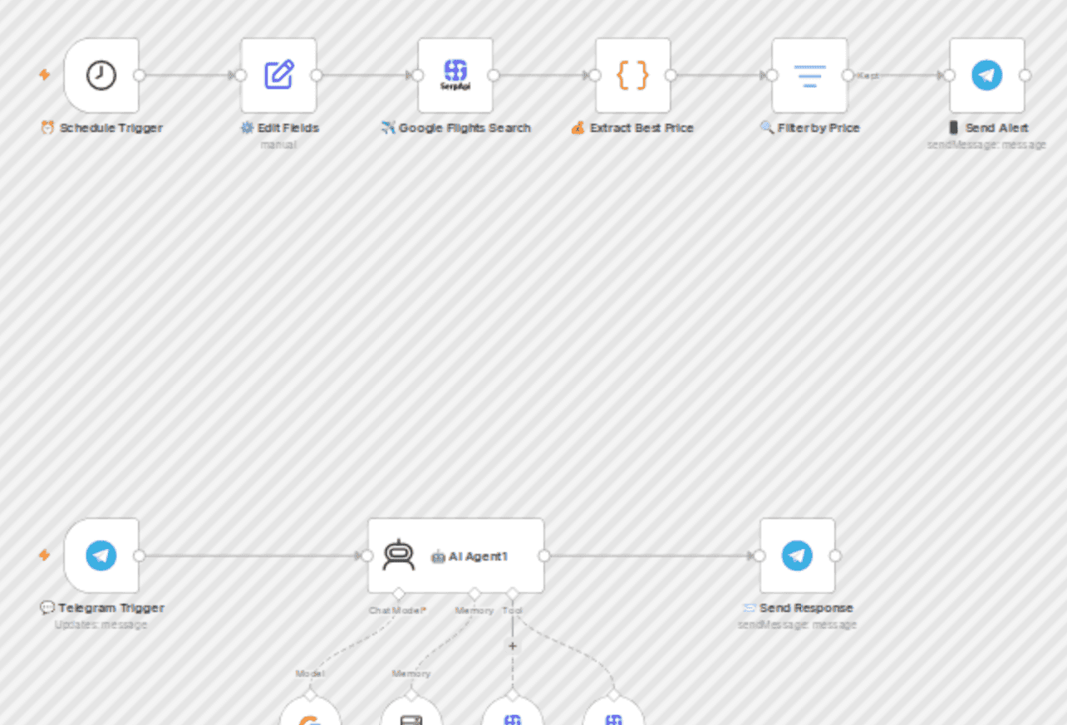
Task: Click the Tool diamond connector on AI Agent1
Action: pos(513,593)
